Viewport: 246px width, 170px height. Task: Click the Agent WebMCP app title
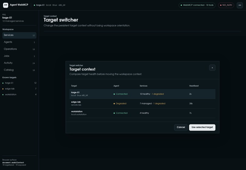pos(19,5)
